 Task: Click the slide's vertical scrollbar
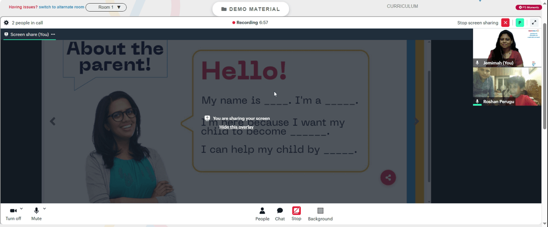(429, 126)
